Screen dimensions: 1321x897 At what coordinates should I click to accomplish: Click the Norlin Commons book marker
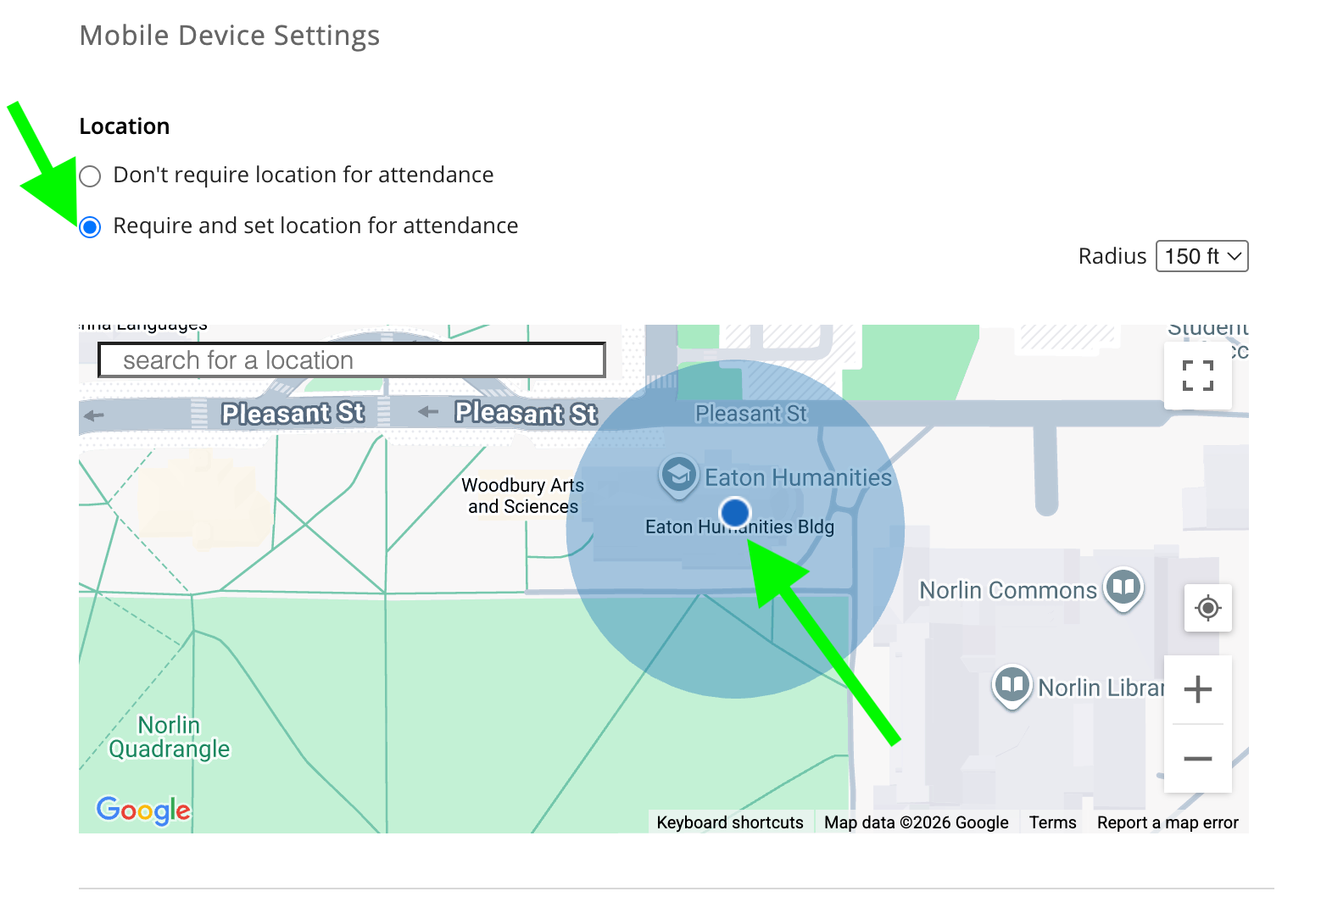(x=1123, y=587)
